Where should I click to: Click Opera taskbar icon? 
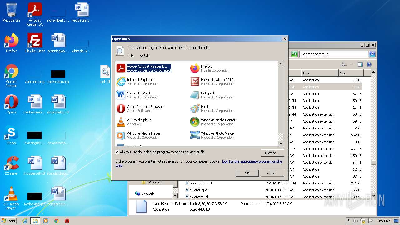(67, 221)
